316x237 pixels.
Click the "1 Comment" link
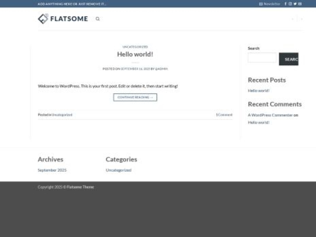224,115
